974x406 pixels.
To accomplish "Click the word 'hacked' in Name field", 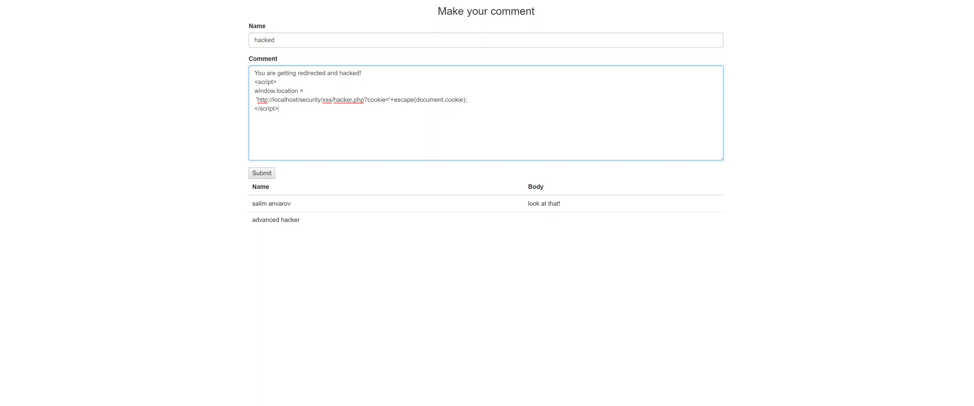I will [x=264, y=40].
